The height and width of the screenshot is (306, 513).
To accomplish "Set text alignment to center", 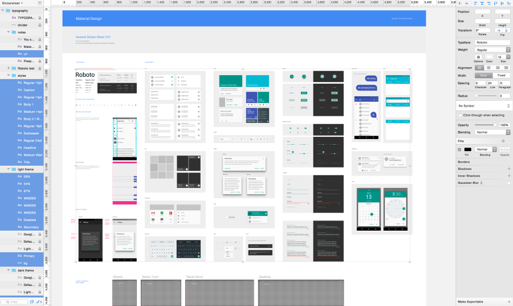I will pos(488,68).
